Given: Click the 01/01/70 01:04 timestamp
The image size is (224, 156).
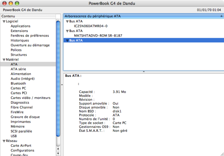Looking at the screenshot, I should pos(209,10).
